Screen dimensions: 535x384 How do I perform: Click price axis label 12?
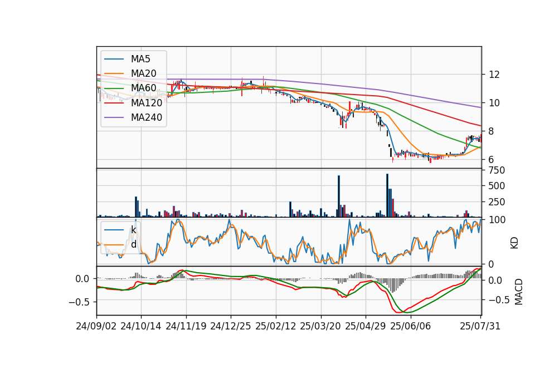[494, 74]
